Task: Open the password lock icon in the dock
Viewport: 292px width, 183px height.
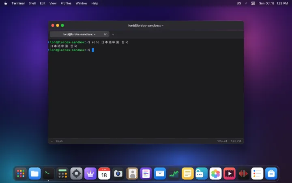Action: [202, 174]
